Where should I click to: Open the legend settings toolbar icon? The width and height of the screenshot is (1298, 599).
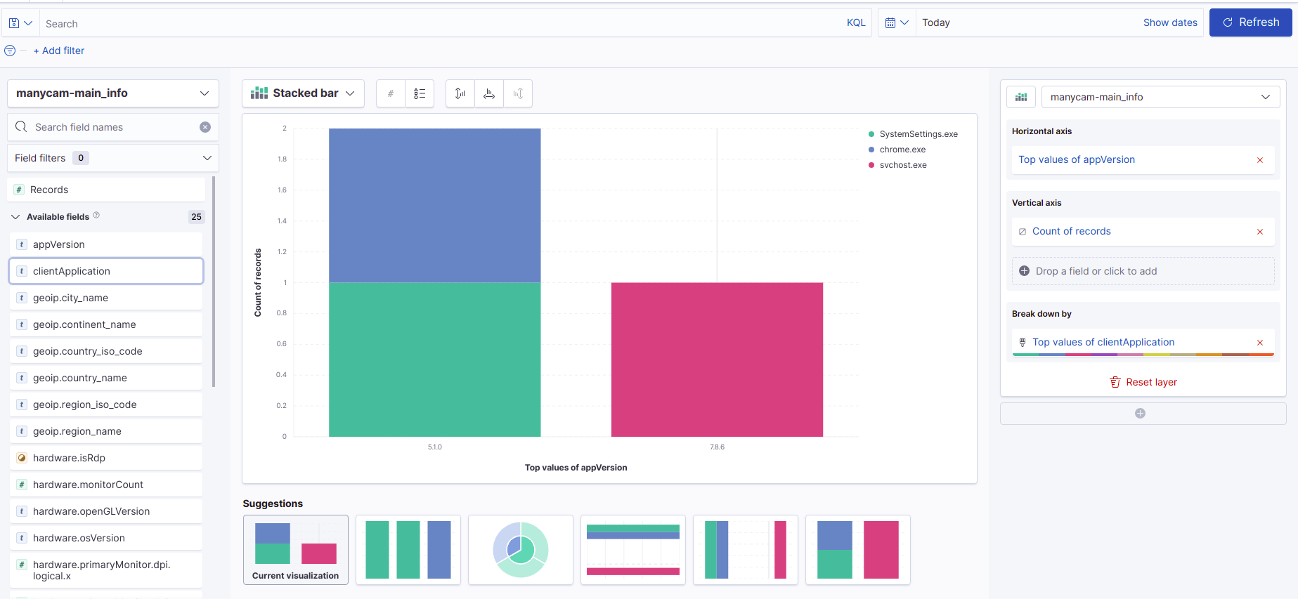(x=420, y=93)
